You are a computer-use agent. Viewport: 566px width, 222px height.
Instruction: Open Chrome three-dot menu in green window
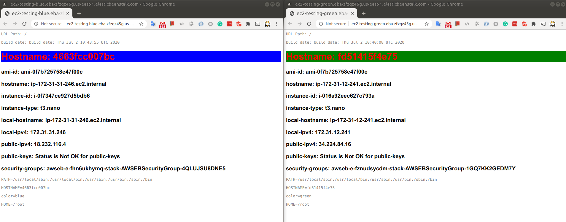point(562,24)
